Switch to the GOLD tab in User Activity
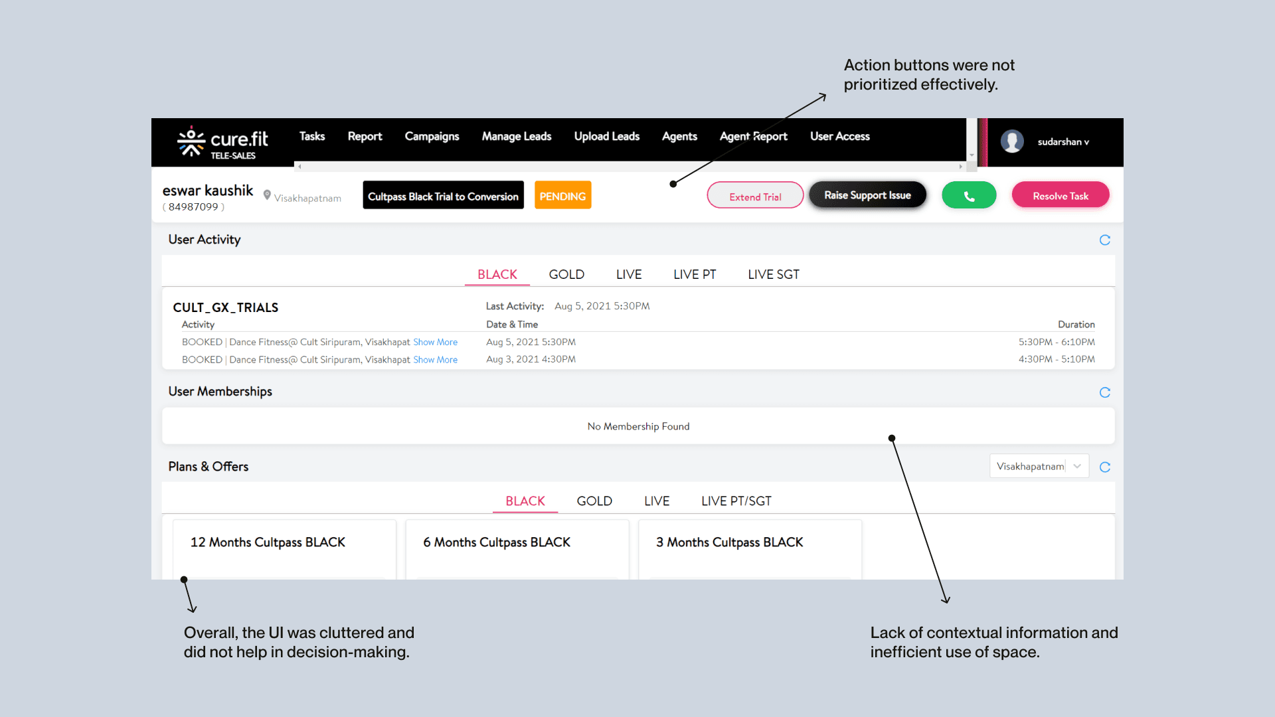1275x717 pixels. click(x=566, y=274)
